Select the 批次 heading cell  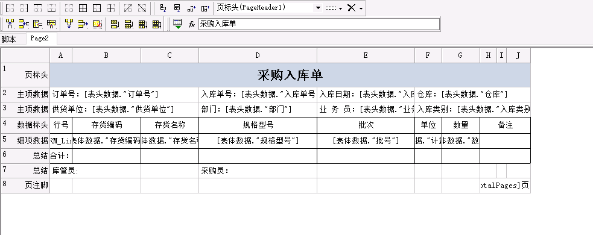366,125
